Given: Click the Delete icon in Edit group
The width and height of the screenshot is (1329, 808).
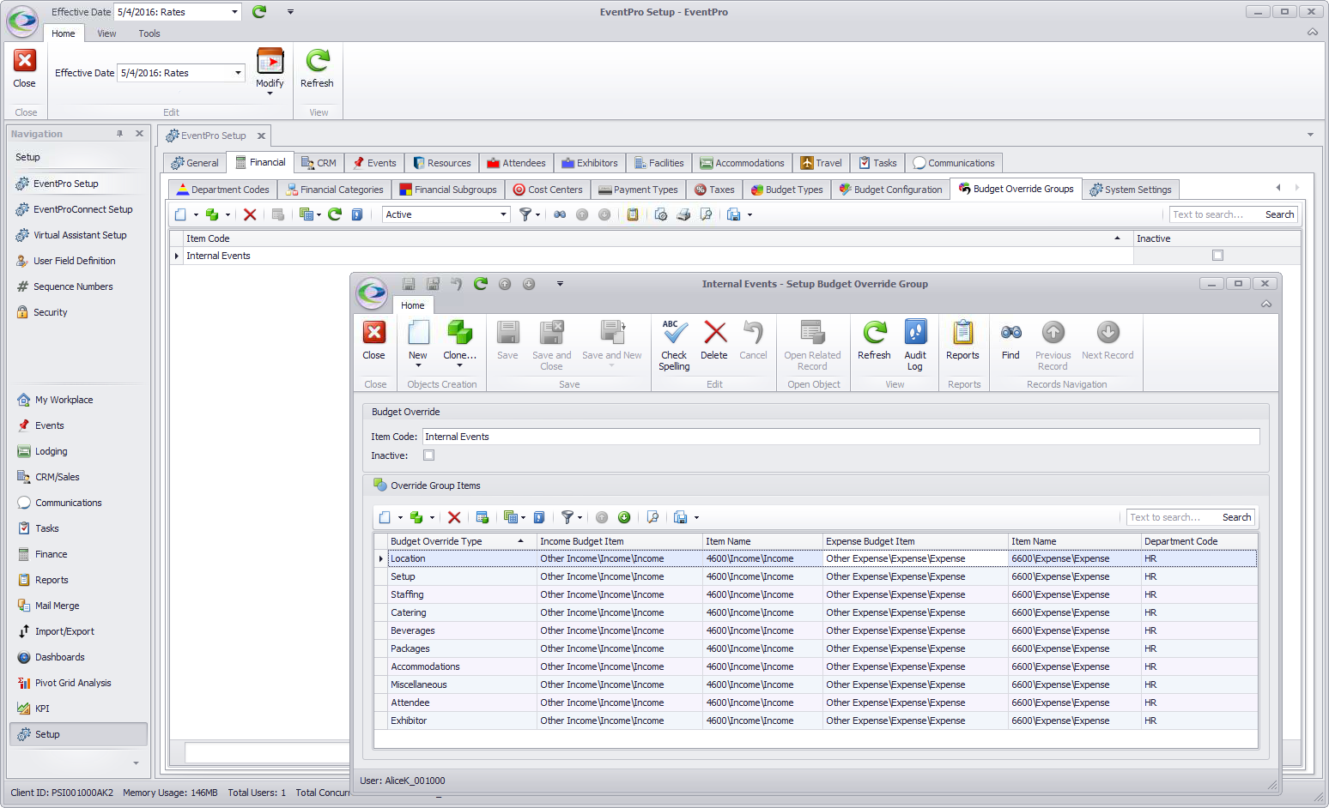Looking at the screenshot, I should point(714,332).
